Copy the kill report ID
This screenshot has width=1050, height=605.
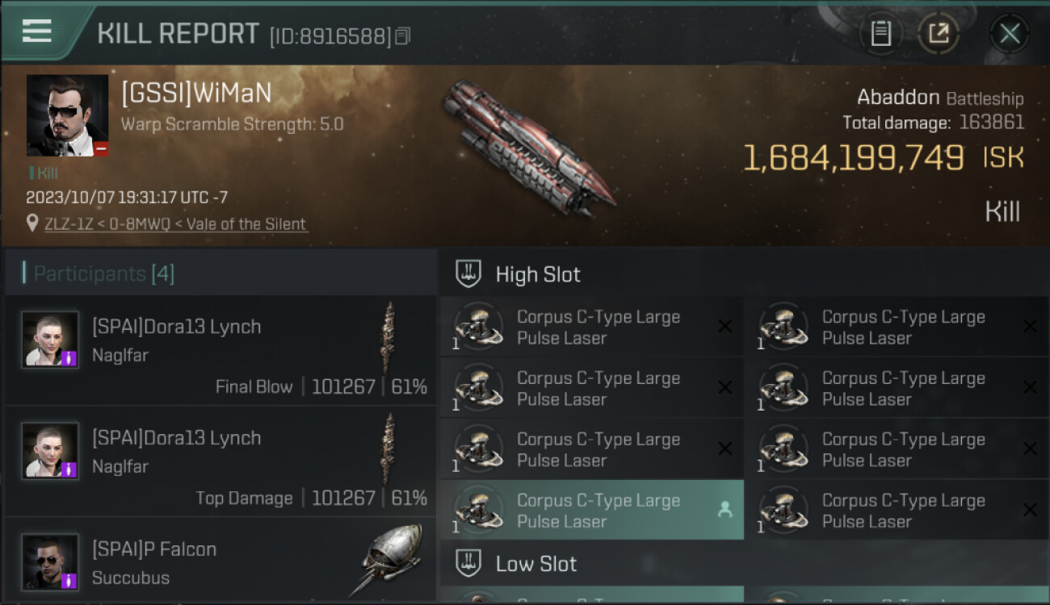pos(403,35)
